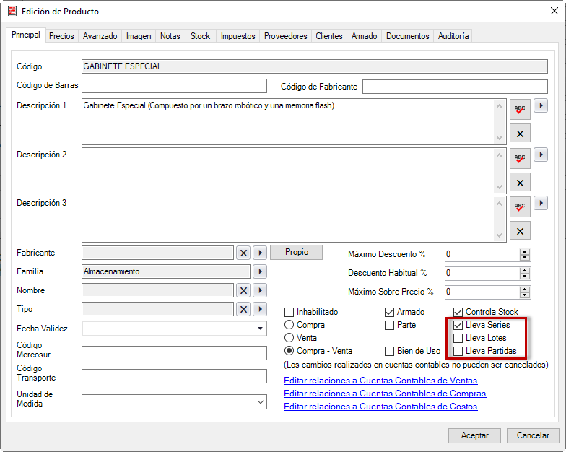Image resolution: width=566 pixels, height=452 pixels.
Task: Open the Armado tab
Action: [364, 36]
